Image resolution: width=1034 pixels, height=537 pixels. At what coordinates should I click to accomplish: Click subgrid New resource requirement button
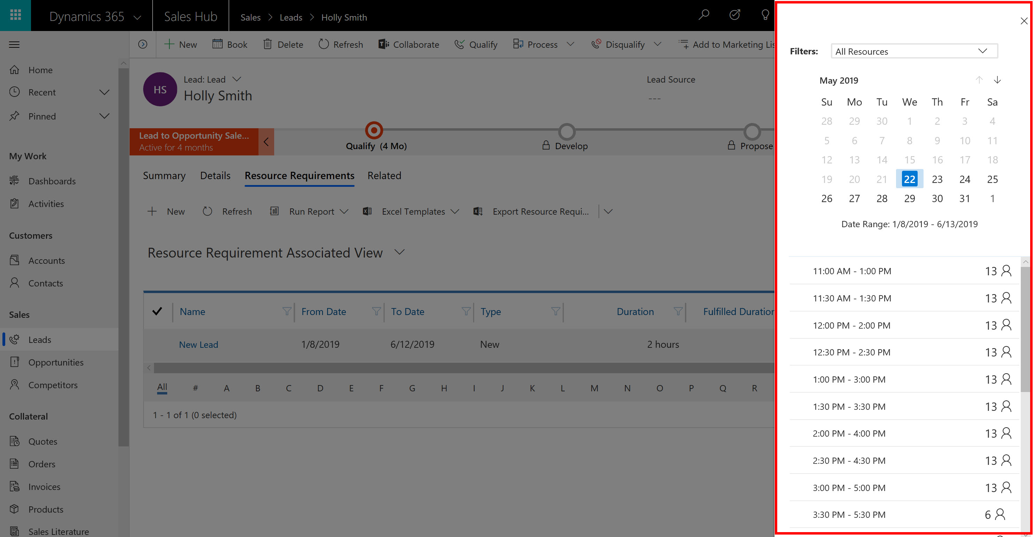(x=166, y=211)
